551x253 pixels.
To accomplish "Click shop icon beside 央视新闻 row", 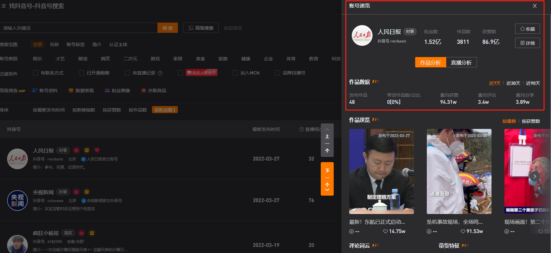I will [x=87, y=192].
